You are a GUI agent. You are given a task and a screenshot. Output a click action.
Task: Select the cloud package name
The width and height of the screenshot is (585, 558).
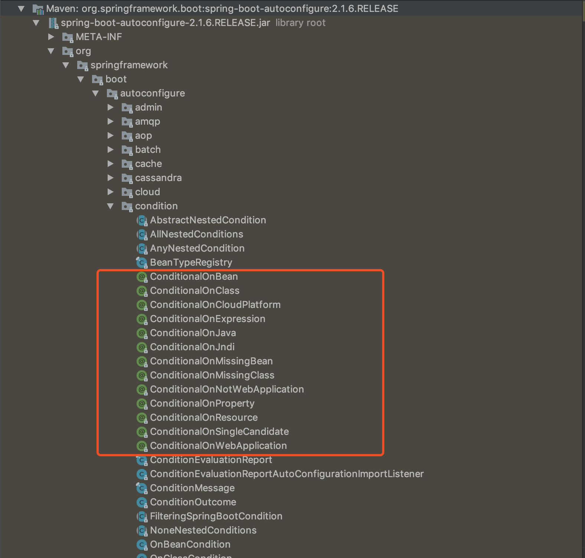148,192
